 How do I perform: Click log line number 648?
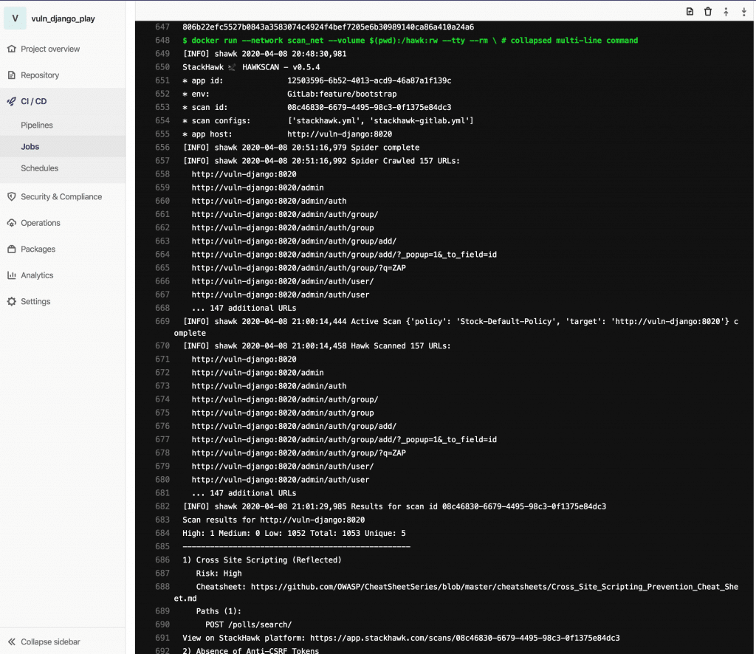pos(162,41)
